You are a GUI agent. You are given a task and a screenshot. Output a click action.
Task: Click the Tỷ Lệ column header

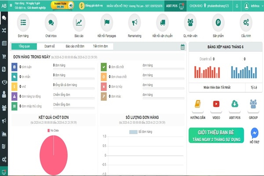pos(254,88)
